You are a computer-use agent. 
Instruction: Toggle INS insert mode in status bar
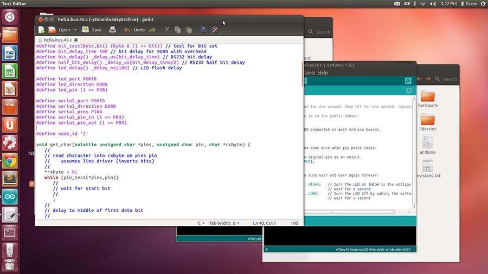click(294, 223)
